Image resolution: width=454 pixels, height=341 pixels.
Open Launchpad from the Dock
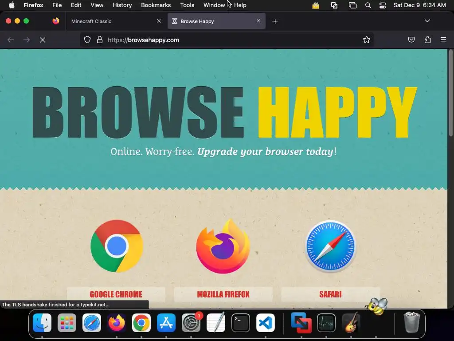67,323
